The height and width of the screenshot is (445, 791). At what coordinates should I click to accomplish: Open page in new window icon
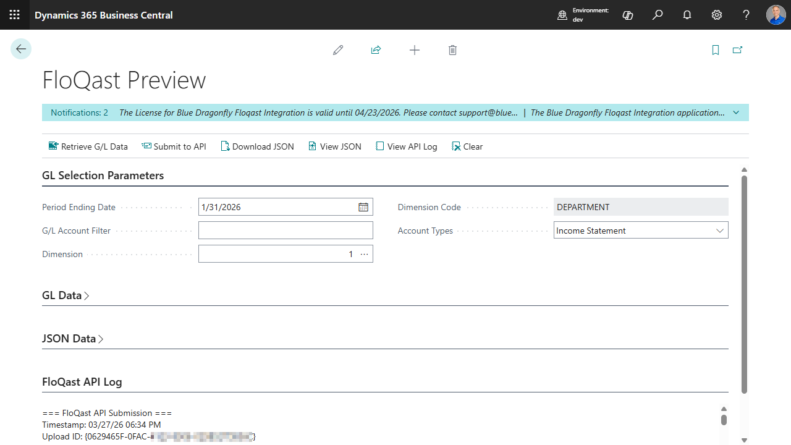tap(737, 50)
